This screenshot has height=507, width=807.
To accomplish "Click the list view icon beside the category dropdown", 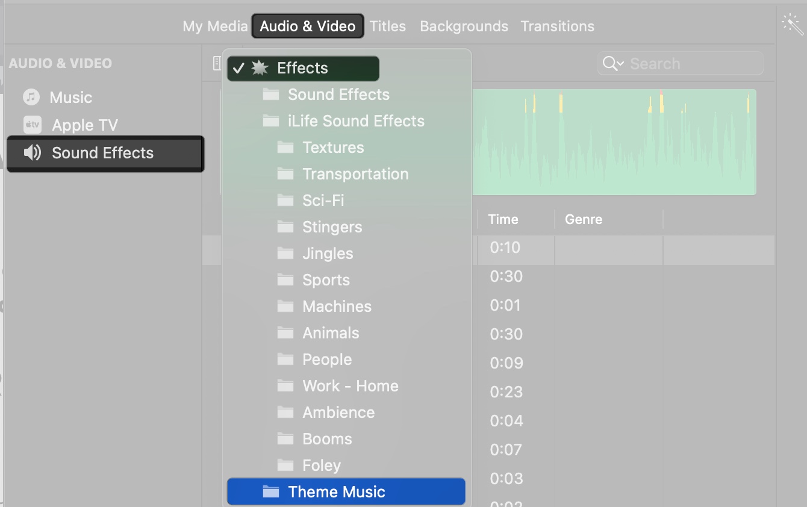I will [216, 63].
